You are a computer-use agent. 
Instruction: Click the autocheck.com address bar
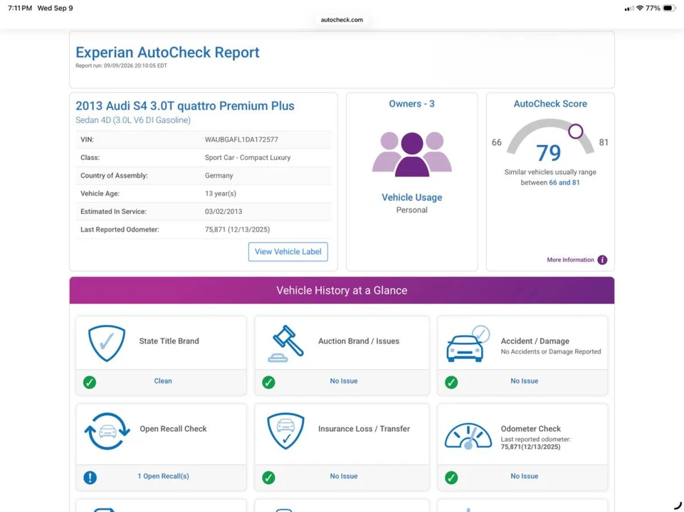click(342, 20)
